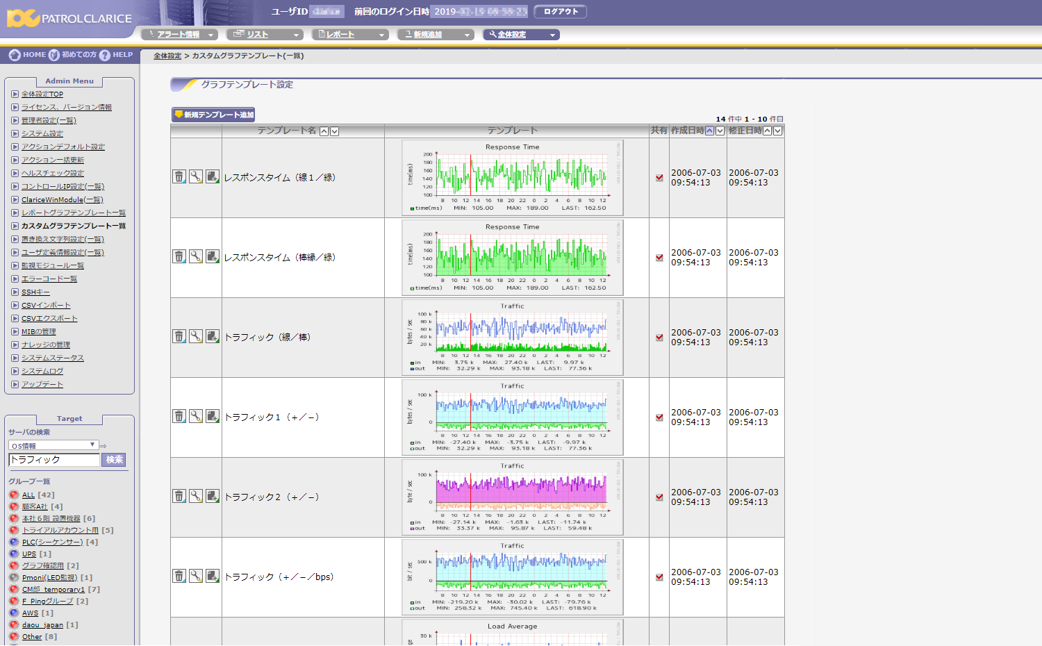Expand the アラート情報 menu arrow
Image resolution: width=1042 pixels, height=646 pixels.
[x=210, y=35]
